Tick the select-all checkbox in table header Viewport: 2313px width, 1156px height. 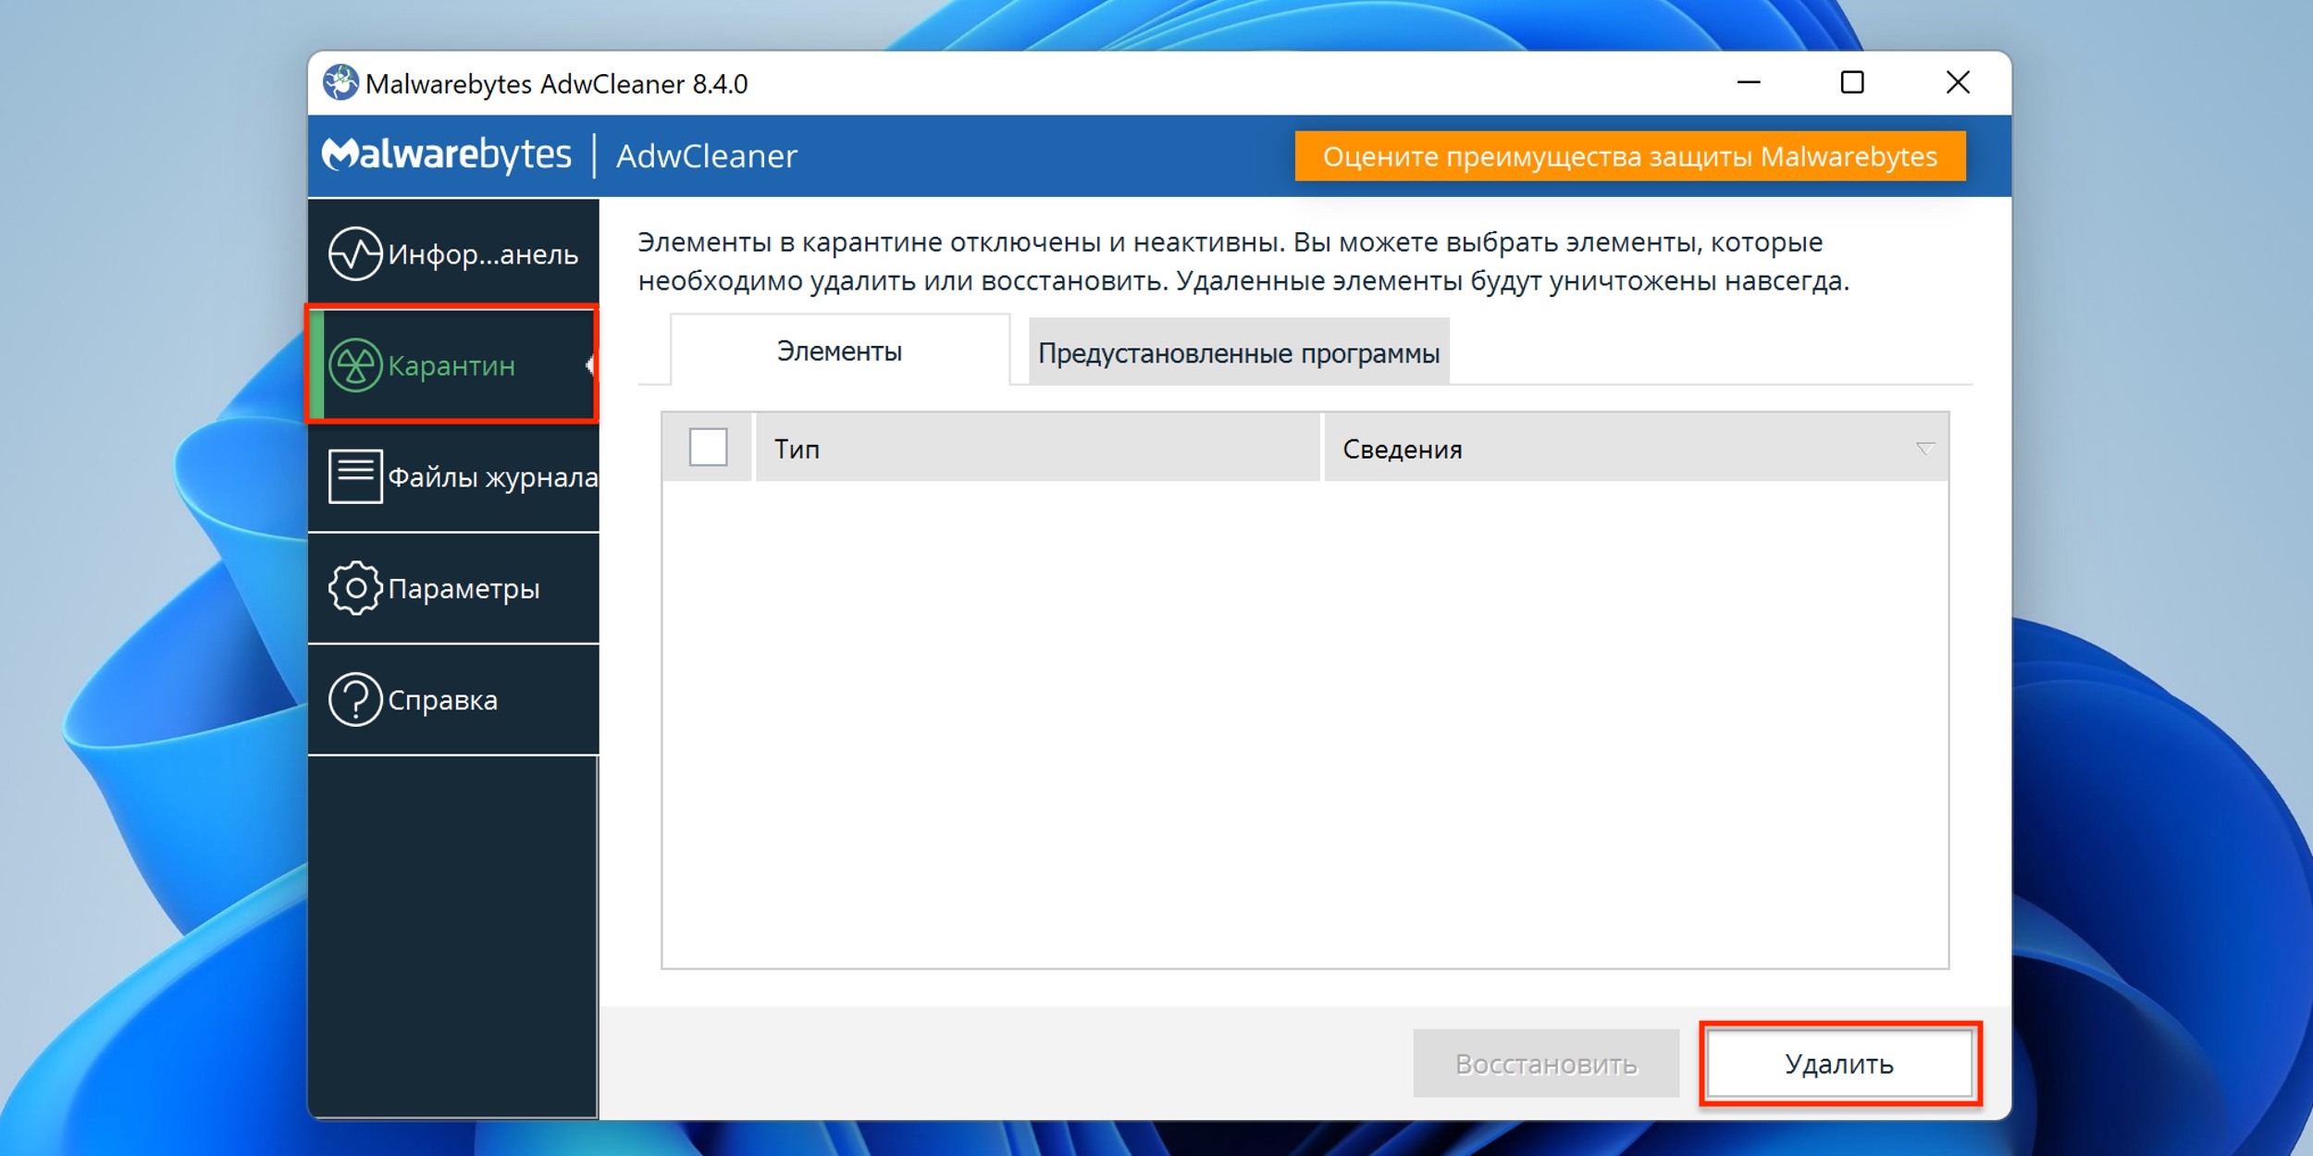point(708,448)
